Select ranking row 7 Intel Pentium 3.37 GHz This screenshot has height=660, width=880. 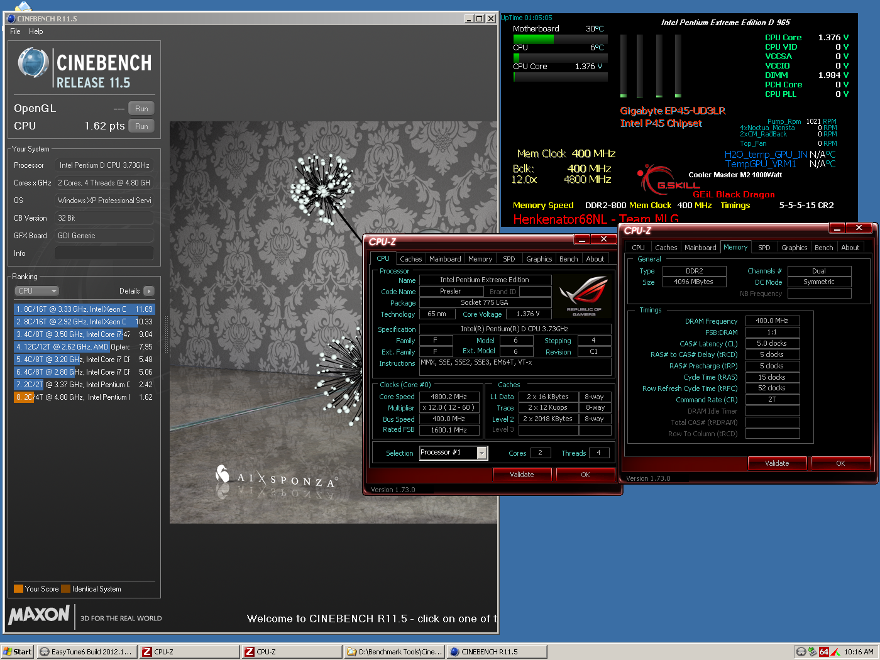point(84,385)
